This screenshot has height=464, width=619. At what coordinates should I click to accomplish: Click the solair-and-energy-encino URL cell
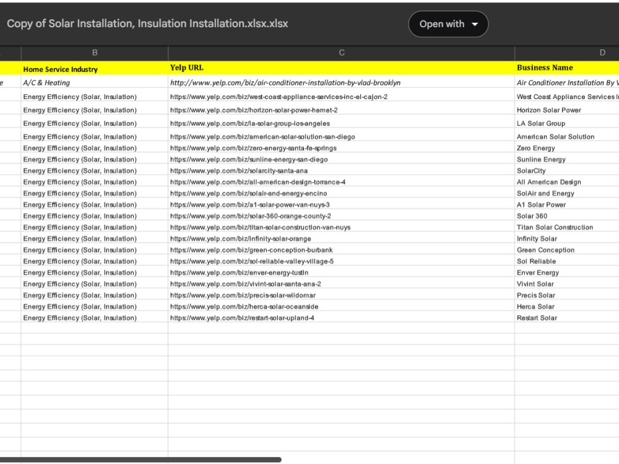pos(342,193)
